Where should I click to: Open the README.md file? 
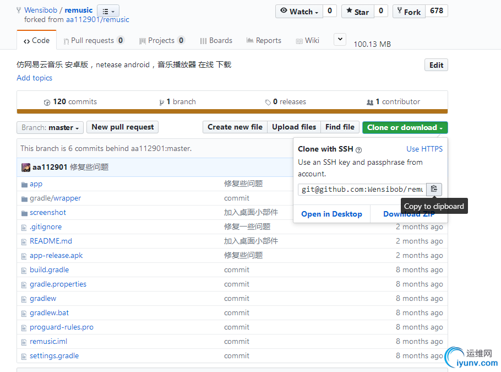point(51,241)
